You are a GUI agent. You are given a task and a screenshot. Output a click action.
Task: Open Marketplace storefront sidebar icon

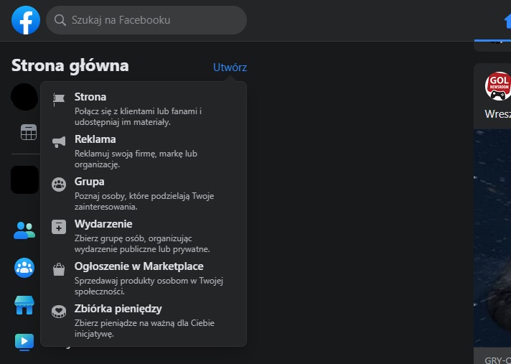coord(24,304)
